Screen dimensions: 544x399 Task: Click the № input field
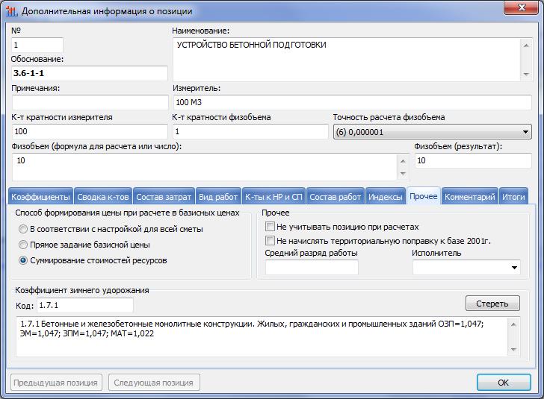(x=37, y=45)
